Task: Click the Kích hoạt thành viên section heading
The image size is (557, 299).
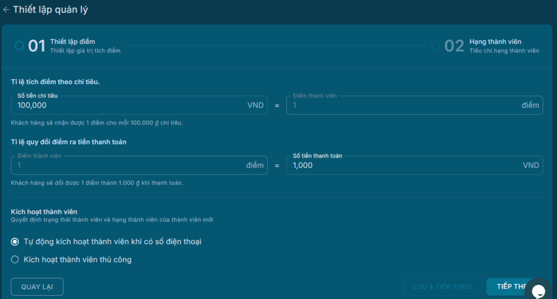Action: pos(45,212)
